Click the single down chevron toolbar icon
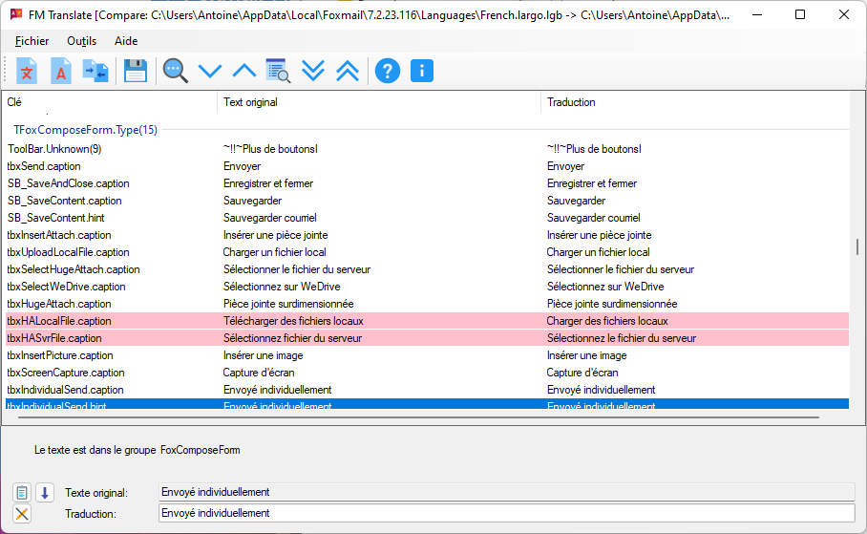This screenshot has height=534, width=867. pos(209,71)
